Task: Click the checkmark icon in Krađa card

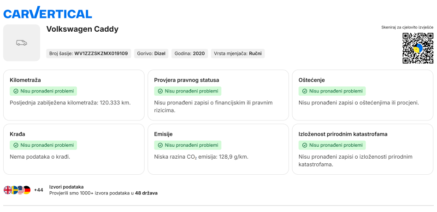Action: pyautogui.click(x=16, y=145)
